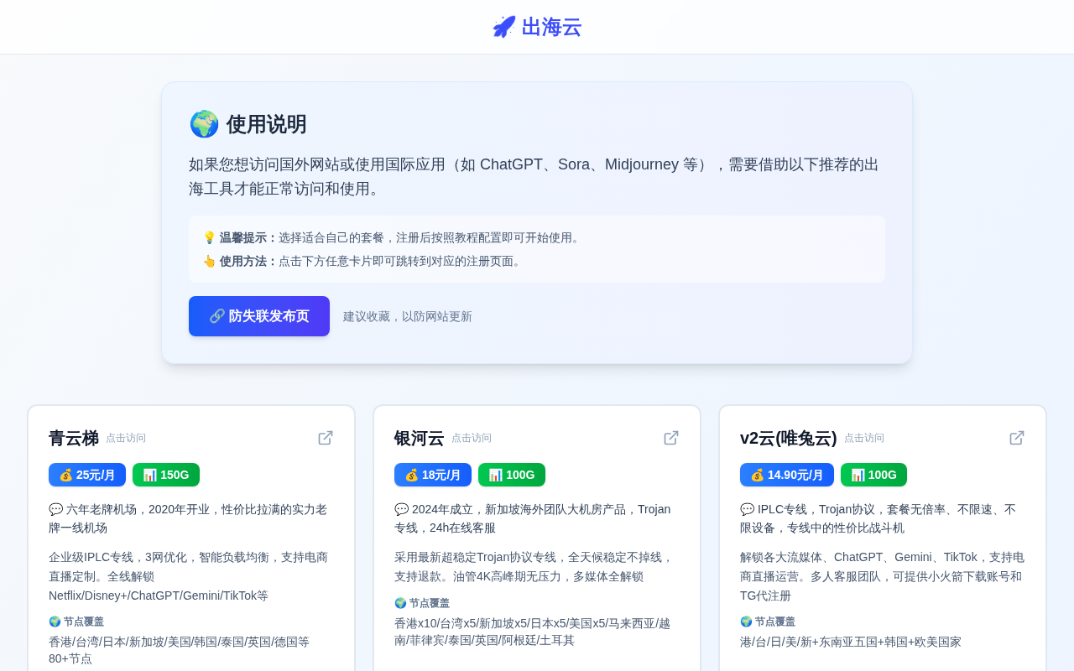This screenshot has width=1074, height=671.
Task: Click the 100G badge on v2云 card
Action: coord(873,475)
